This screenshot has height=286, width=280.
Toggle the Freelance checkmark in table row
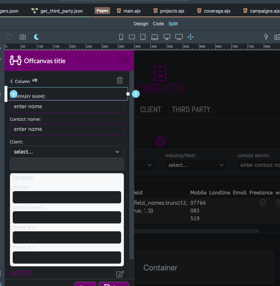coord(263,202)
